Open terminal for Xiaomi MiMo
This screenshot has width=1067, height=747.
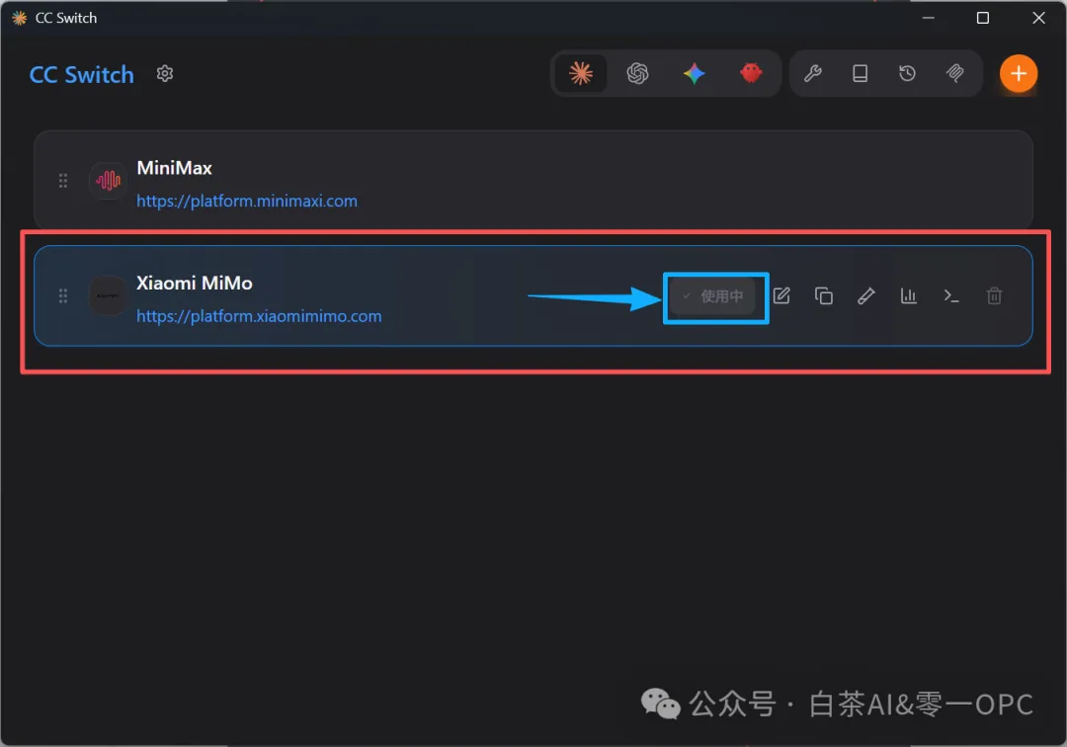tap(951, 296)
